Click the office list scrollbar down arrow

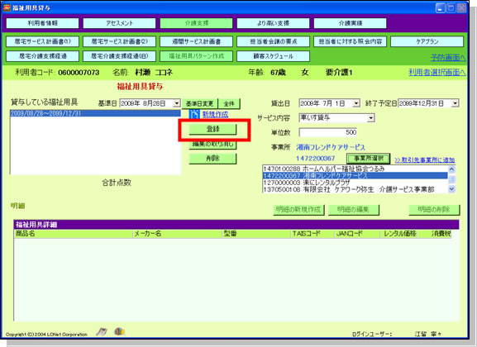tap(451, 189)
